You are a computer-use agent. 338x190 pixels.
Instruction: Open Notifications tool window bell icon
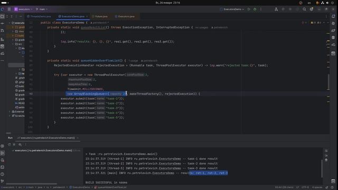(333, 16)
